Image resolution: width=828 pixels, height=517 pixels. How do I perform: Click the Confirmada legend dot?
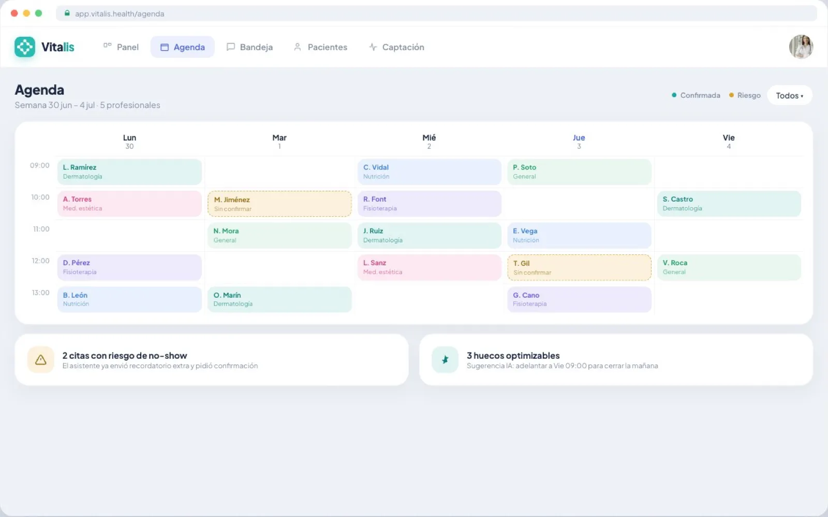coord(674,95)
